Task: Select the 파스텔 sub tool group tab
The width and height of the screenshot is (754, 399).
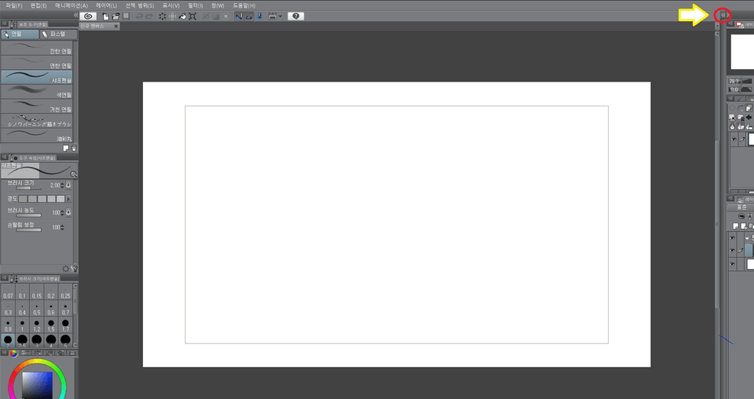Action: (x=58, y=34)
